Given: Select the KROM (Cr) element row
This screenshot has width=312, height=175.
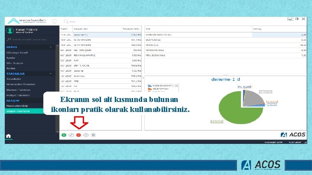Looking at the screenshot, I should (226, 45).
